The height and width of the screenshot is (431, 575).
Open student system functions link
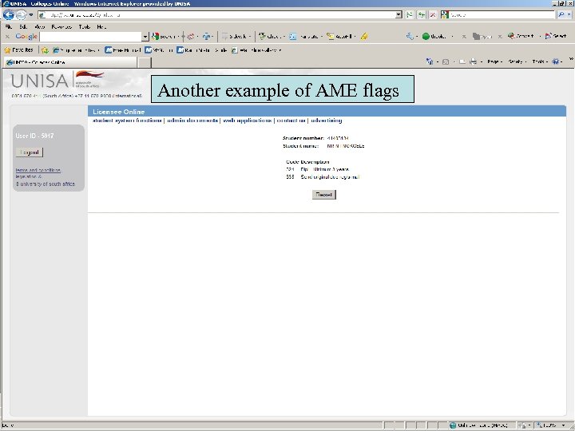[x=127, y=121]
